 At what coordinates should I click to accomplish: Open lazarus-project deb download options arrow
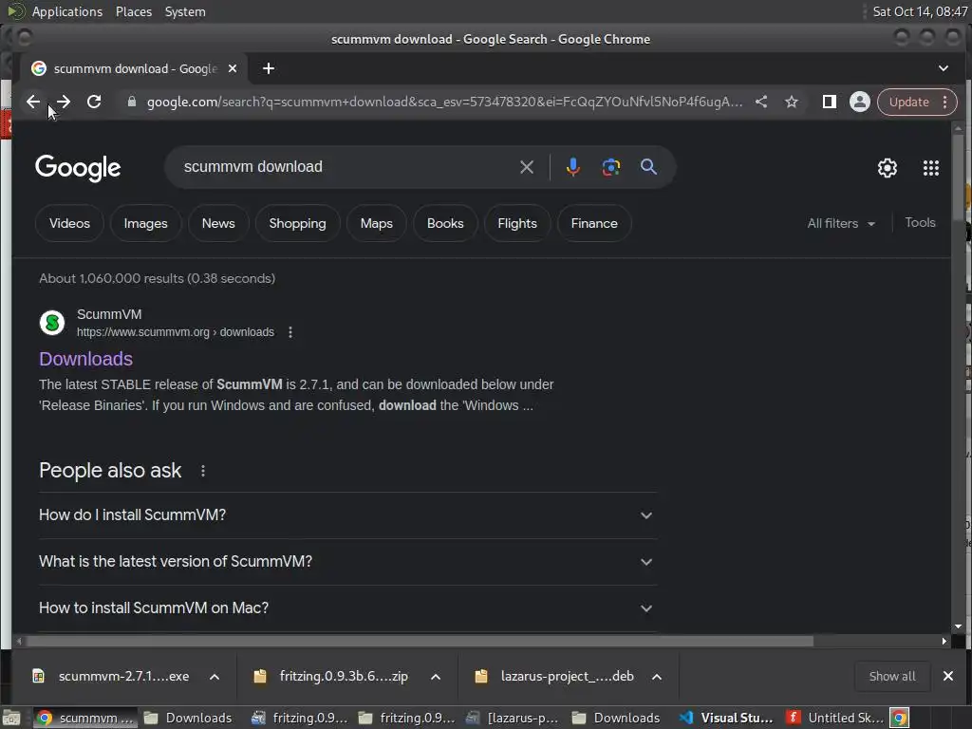[x=657, y=677]
